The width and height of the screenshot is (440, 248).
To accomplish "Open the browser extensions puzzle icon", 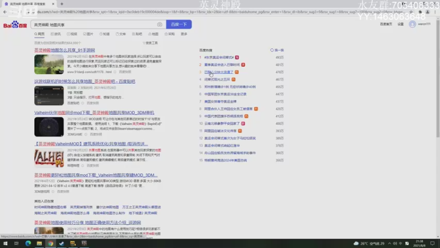I will pos(420,12).
